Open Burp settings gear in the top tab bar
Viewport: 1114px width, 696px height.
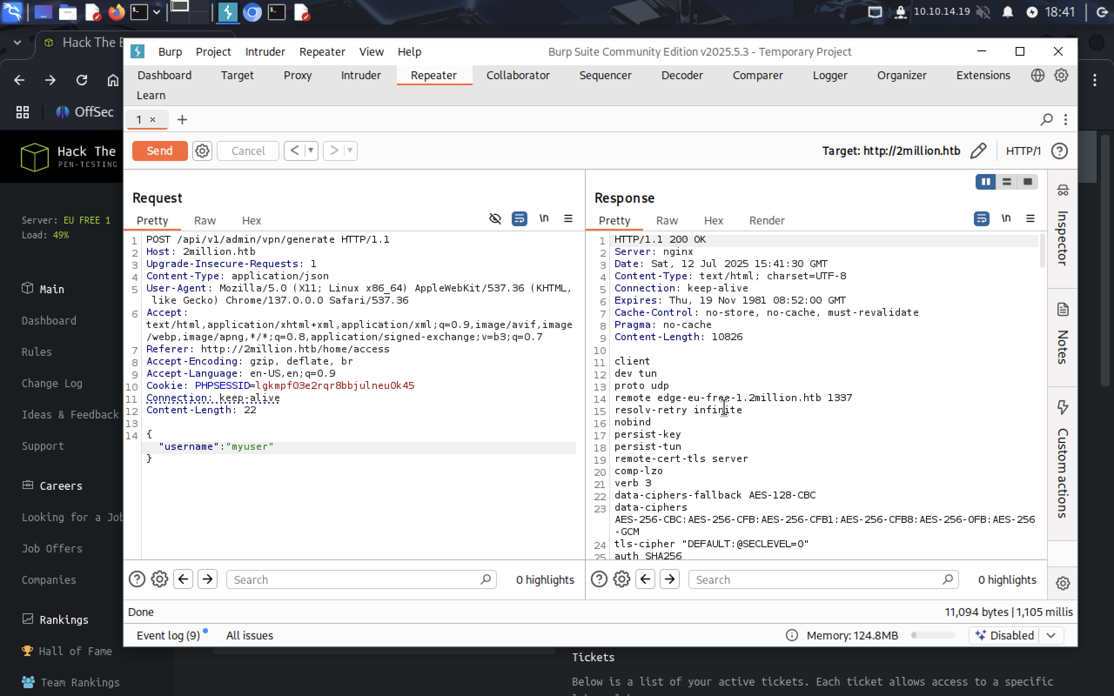1061,75
